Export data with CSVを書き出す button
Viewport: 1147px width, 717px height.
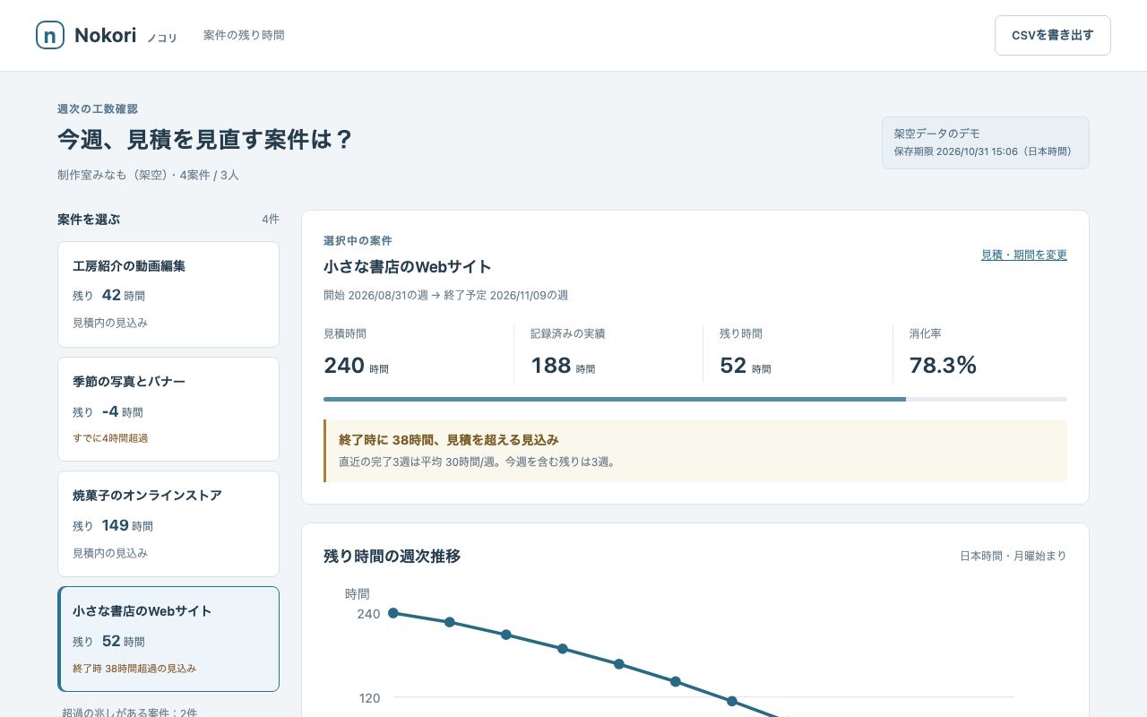[x=1053, y=35]
